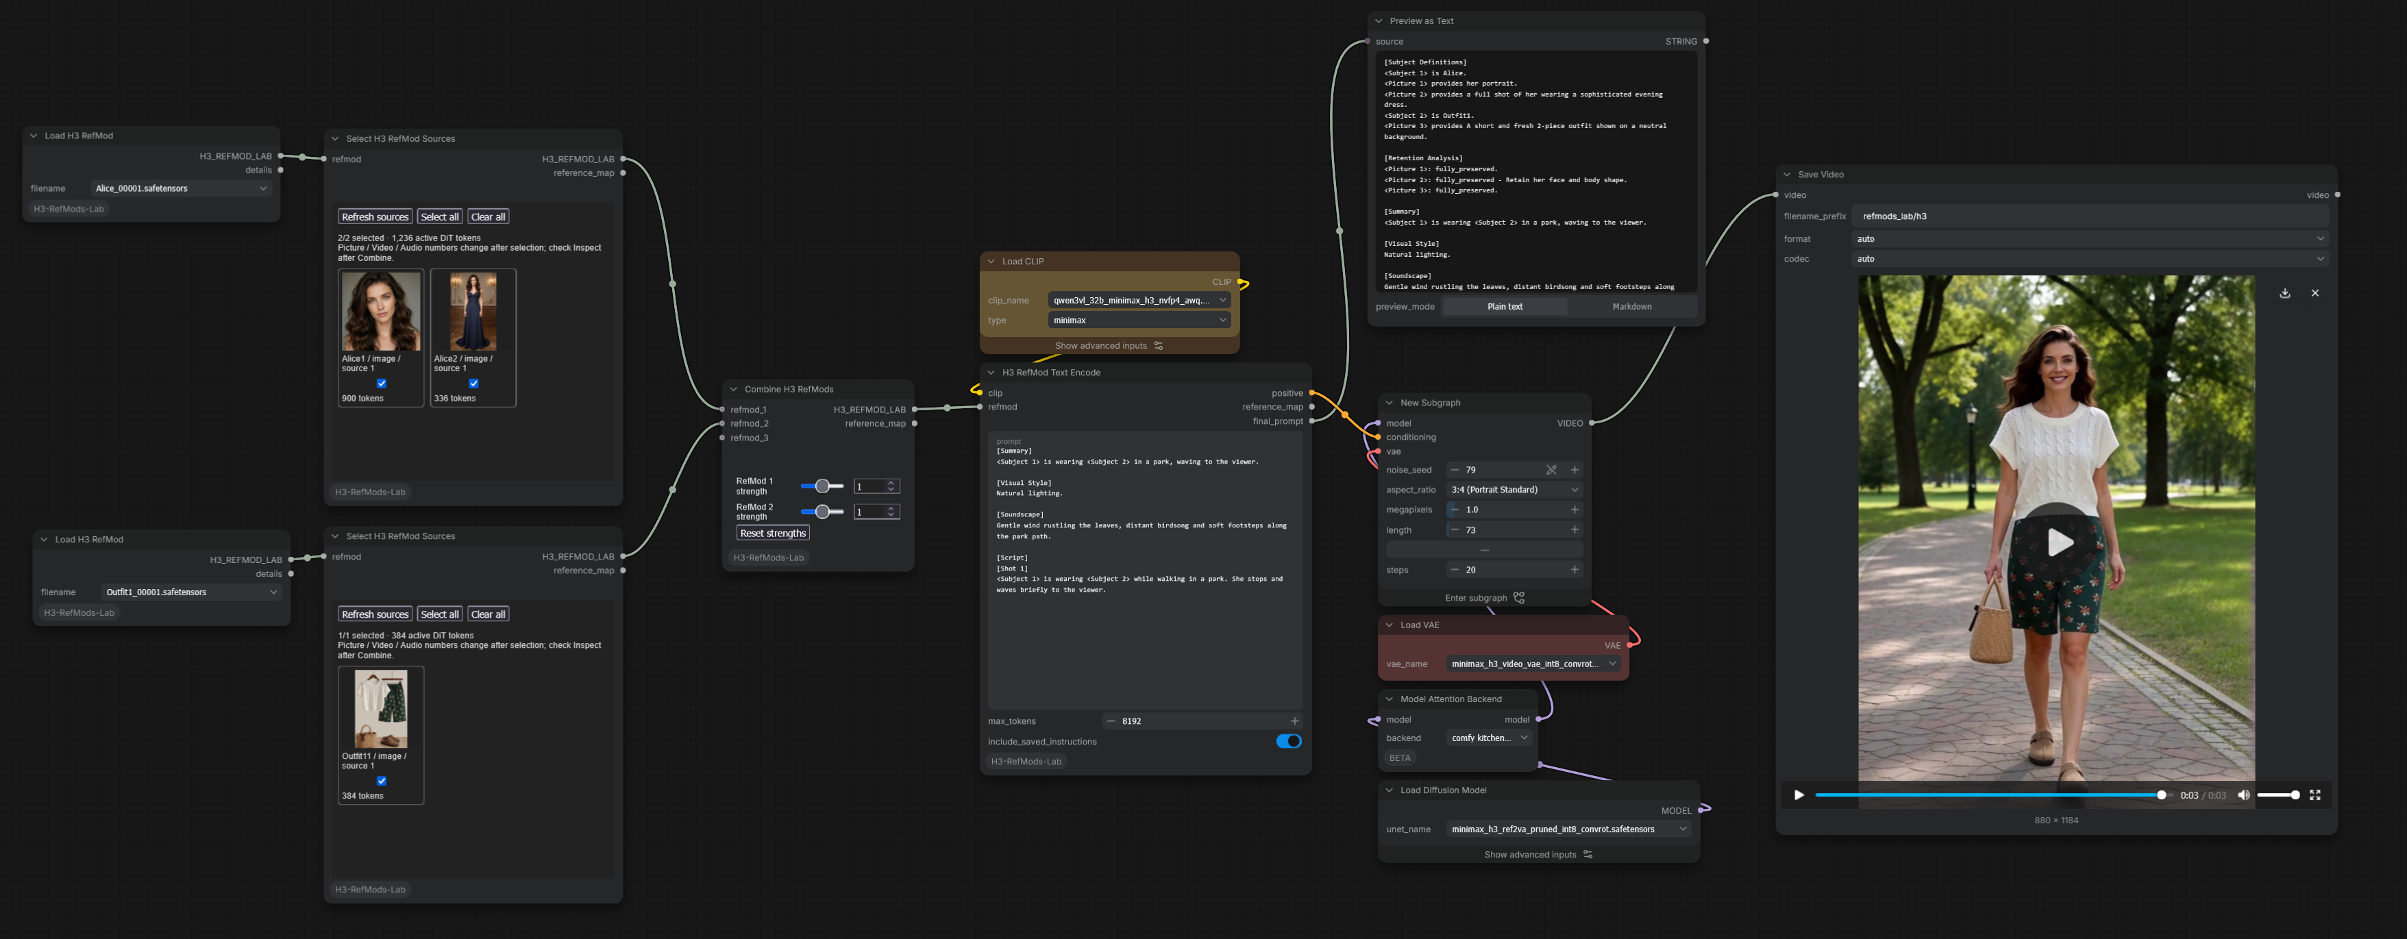
Task: Open the filename dropdown showing Alice_00001.safetensors
Action: tap(180, 189)
